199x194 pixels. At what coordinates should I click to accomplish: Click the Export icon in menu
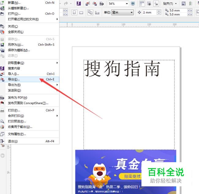2,80
